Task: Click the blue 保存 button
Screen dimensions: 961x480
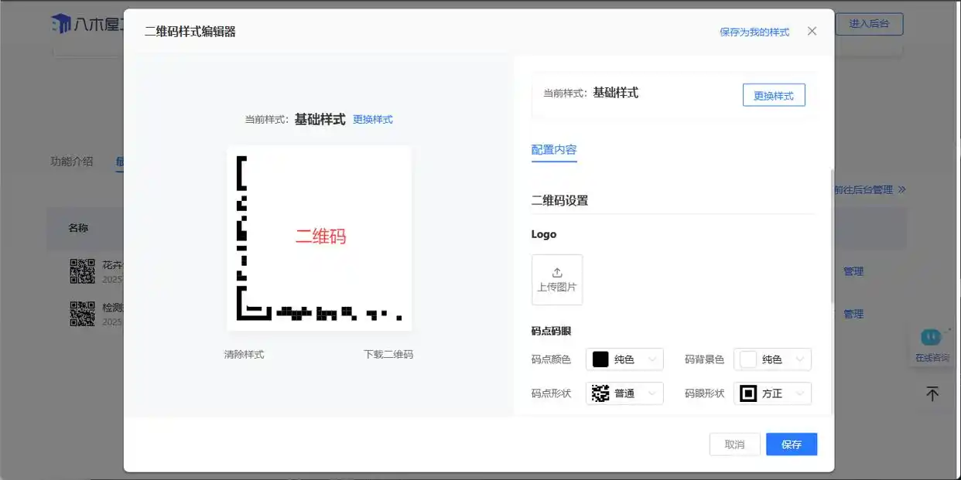Action: tap(792, 444)
